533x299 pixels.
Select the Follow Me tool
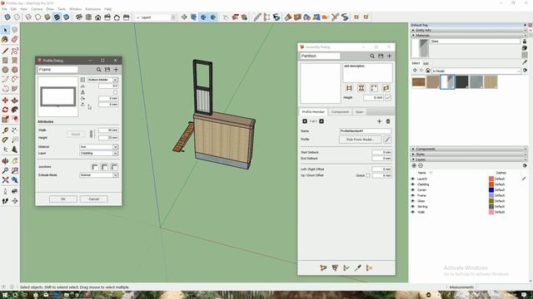[15, 110]
